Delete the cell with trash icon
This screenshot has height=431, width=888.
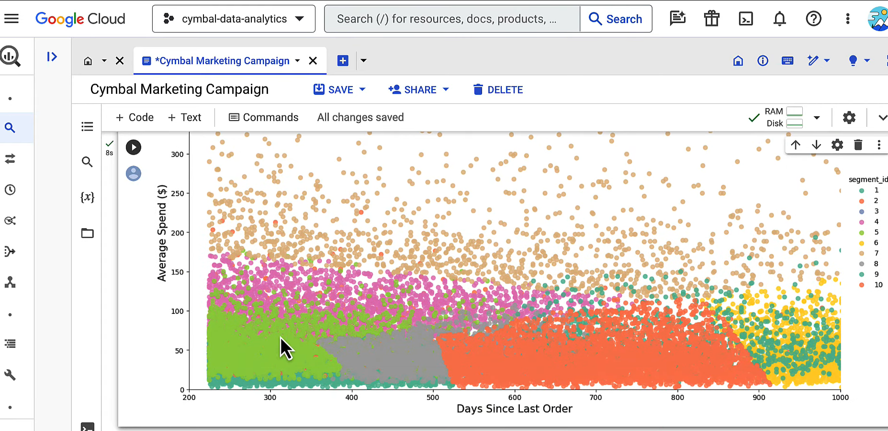pyautogui.click(x=858, y=145)
